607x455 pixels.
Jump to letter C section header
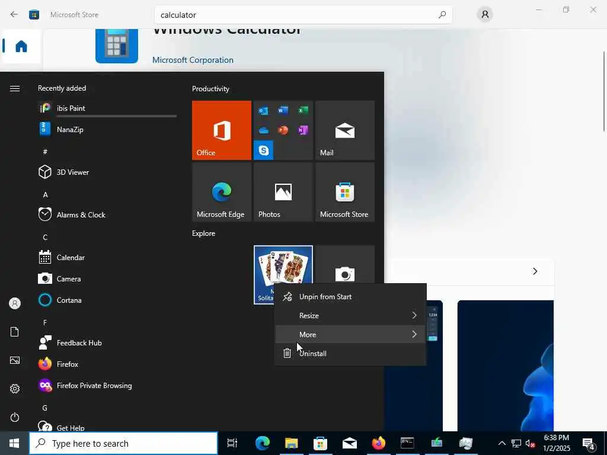coord(45,237)
